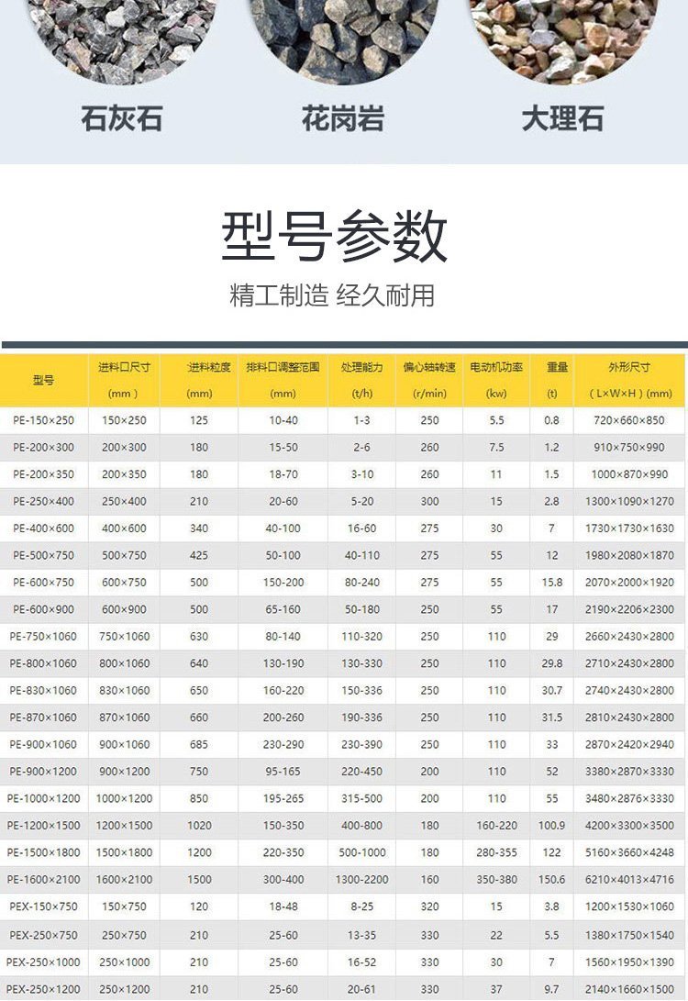Click the limestone rock photo

click(122, 37)
